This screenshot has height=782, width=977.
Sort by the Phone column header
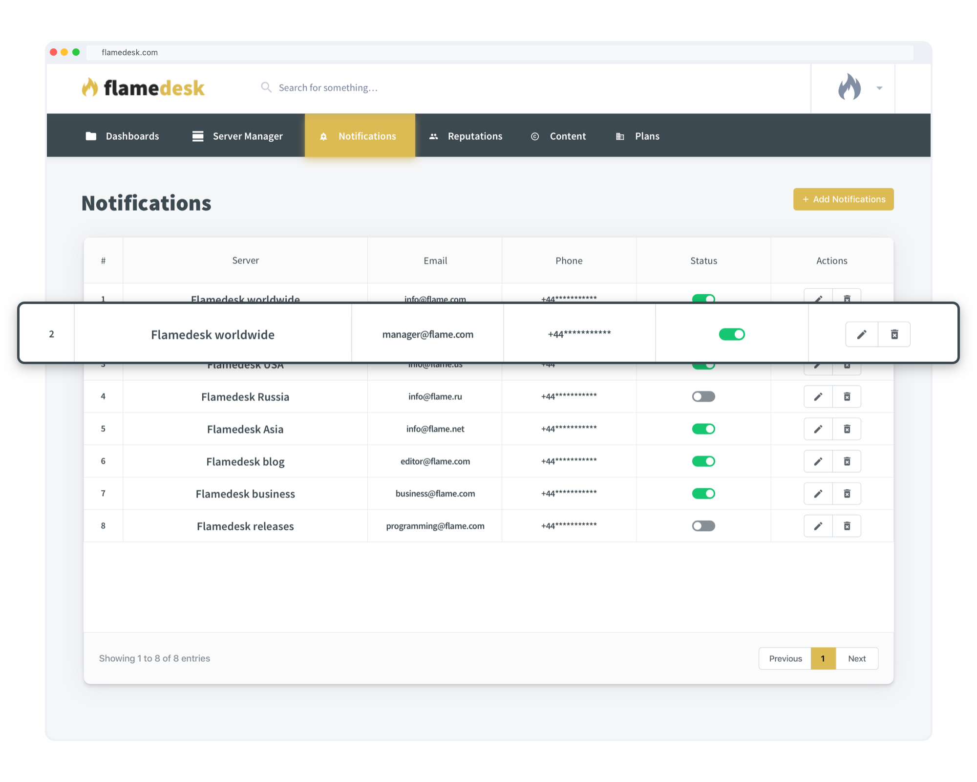569,261
